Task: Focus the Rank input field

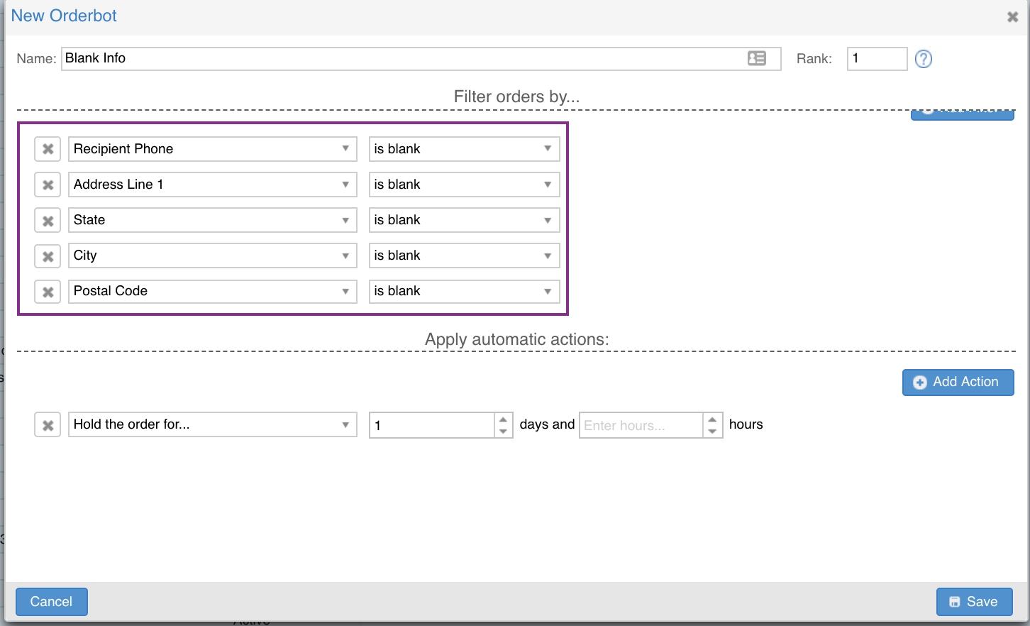Action: tap(877, 59)
